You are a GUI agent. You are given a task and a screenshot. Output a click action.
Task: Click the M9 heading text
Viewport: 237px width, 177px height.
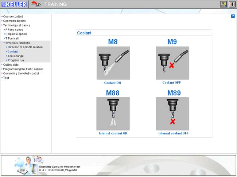pos(172,42)
